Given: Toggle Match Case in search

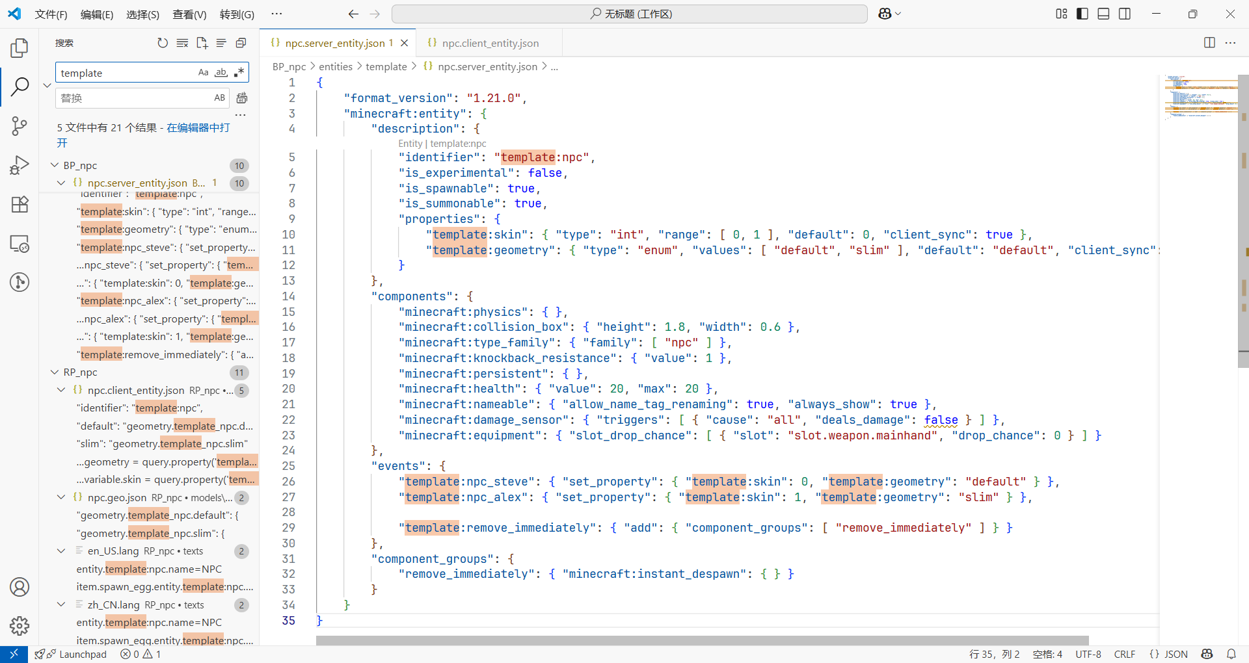Looking at the screenshot, I should click(x=204, y=72).
